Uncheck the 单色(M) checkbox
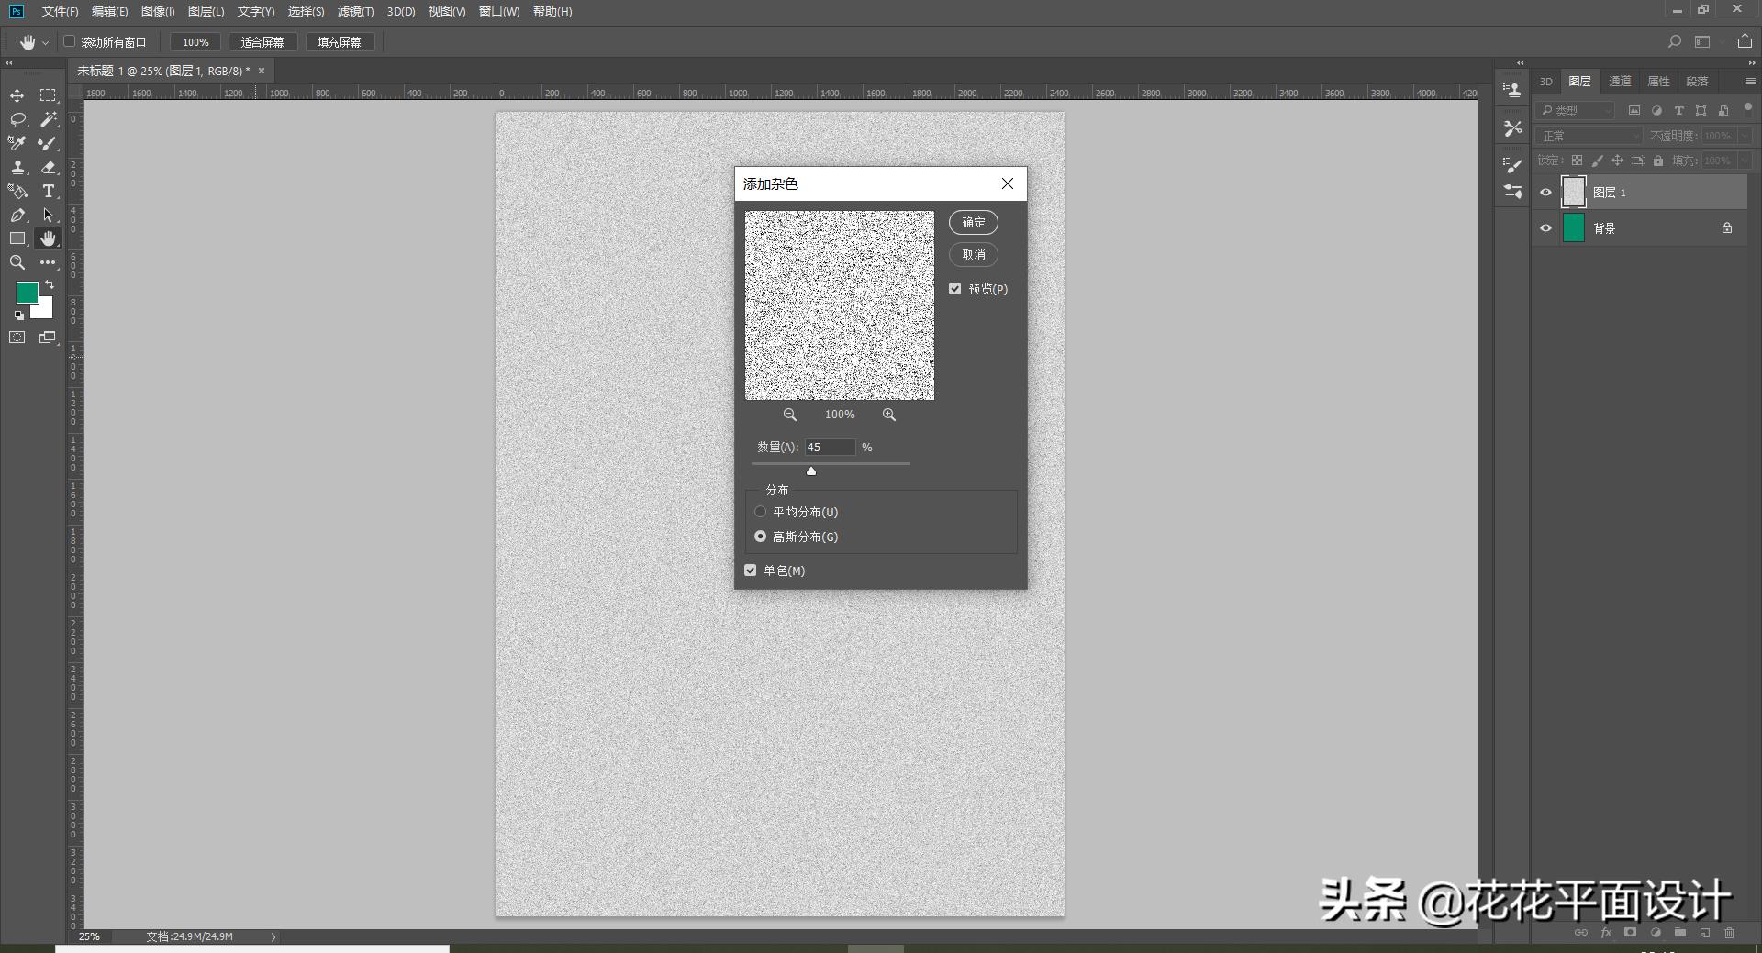Screen dimensions: 1762x953 [x=750, y=571]
